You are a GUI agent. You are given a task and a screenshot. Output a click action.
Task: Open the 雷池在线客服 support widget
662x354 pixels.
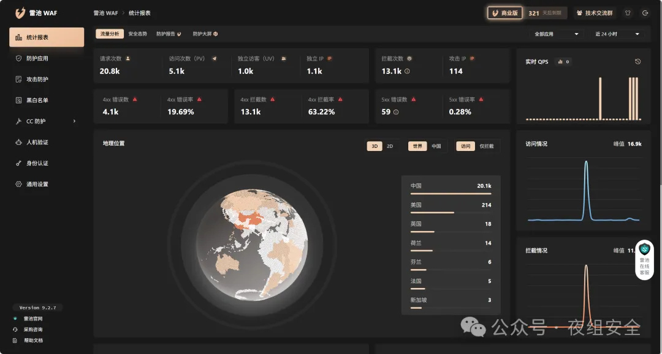[644, 260]
